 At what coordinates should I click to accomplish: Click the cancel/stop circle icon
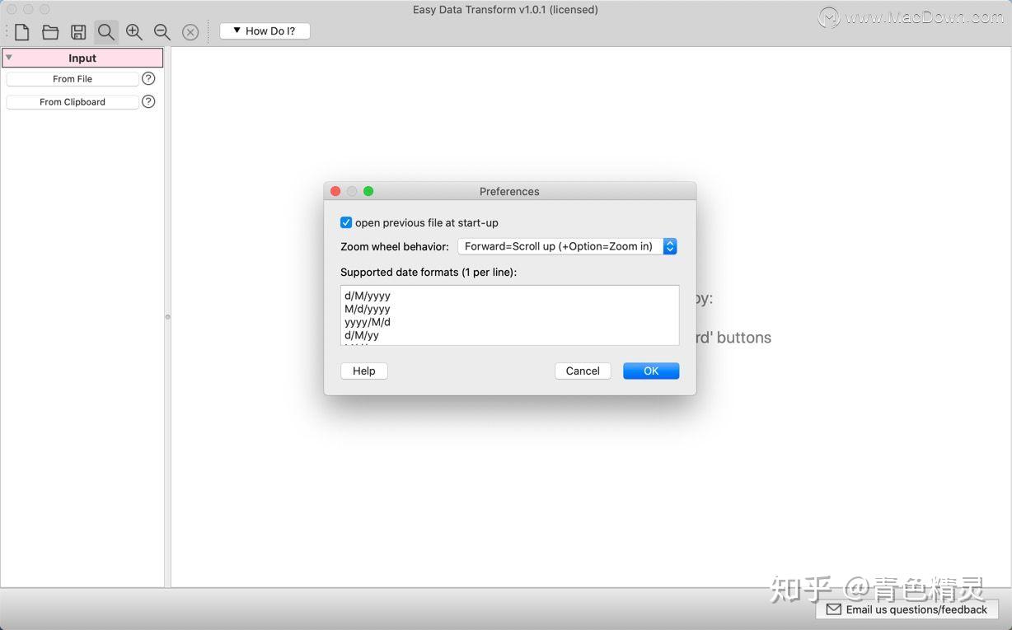tap(190, 32)
